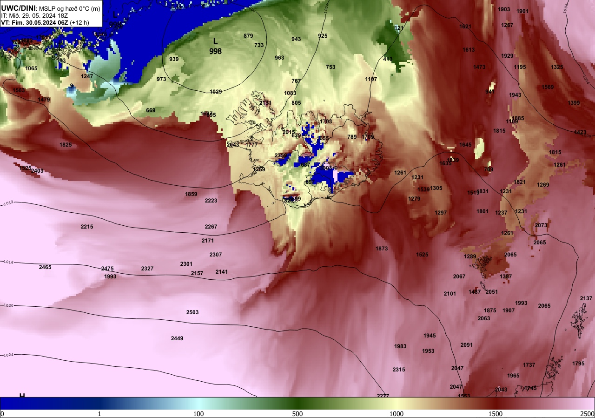This screenshot has width=595, height=418.
Task: Click the height value 2073
Action: 541,225
